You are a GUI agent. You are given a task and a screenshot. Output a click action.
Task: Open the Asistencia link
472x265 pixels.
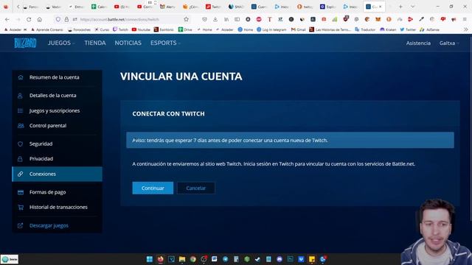[x=418, y=43]
